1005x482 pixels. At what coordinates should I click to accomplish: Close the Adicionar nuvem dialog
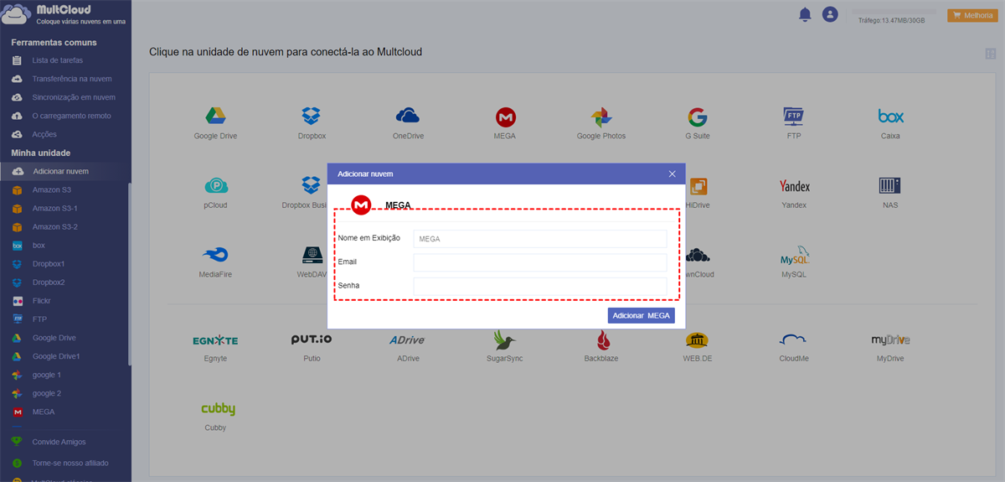coord(672,174)
